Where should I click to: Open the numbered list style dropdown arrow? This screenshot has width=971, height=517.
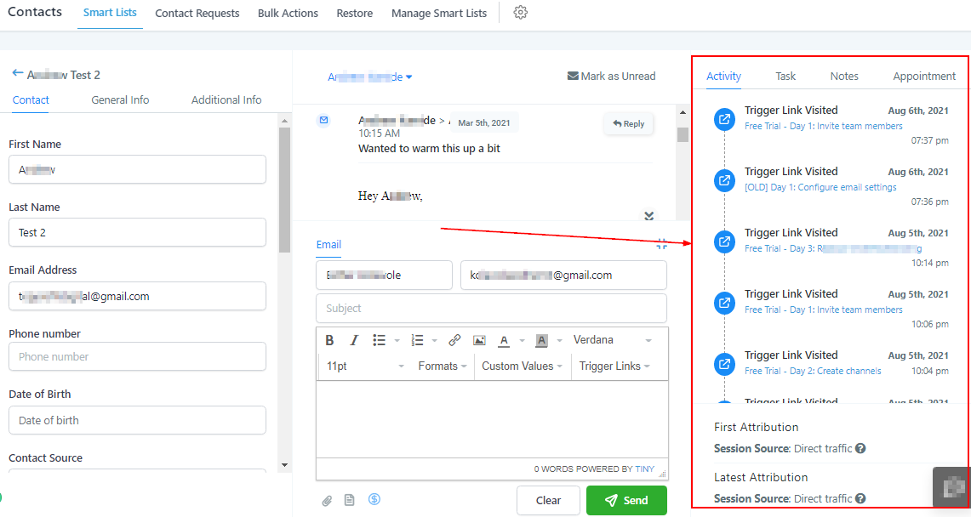click(434, 340)
